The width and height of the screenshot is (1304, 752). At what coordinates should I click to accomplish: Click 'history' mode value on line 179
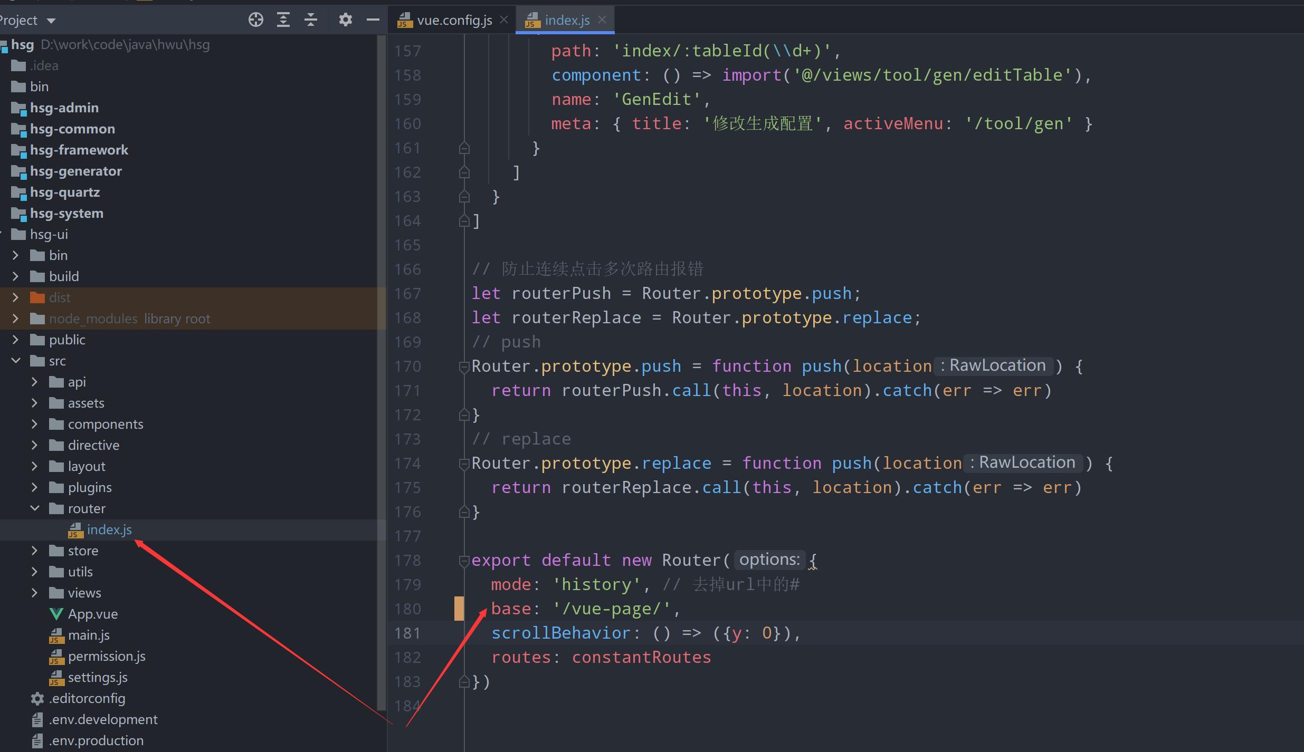596,585
